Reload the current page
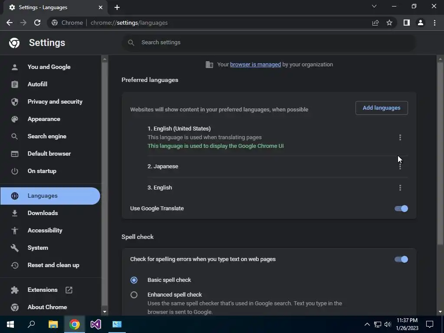Viewport: 444px width, 333px height. (37, 23)
